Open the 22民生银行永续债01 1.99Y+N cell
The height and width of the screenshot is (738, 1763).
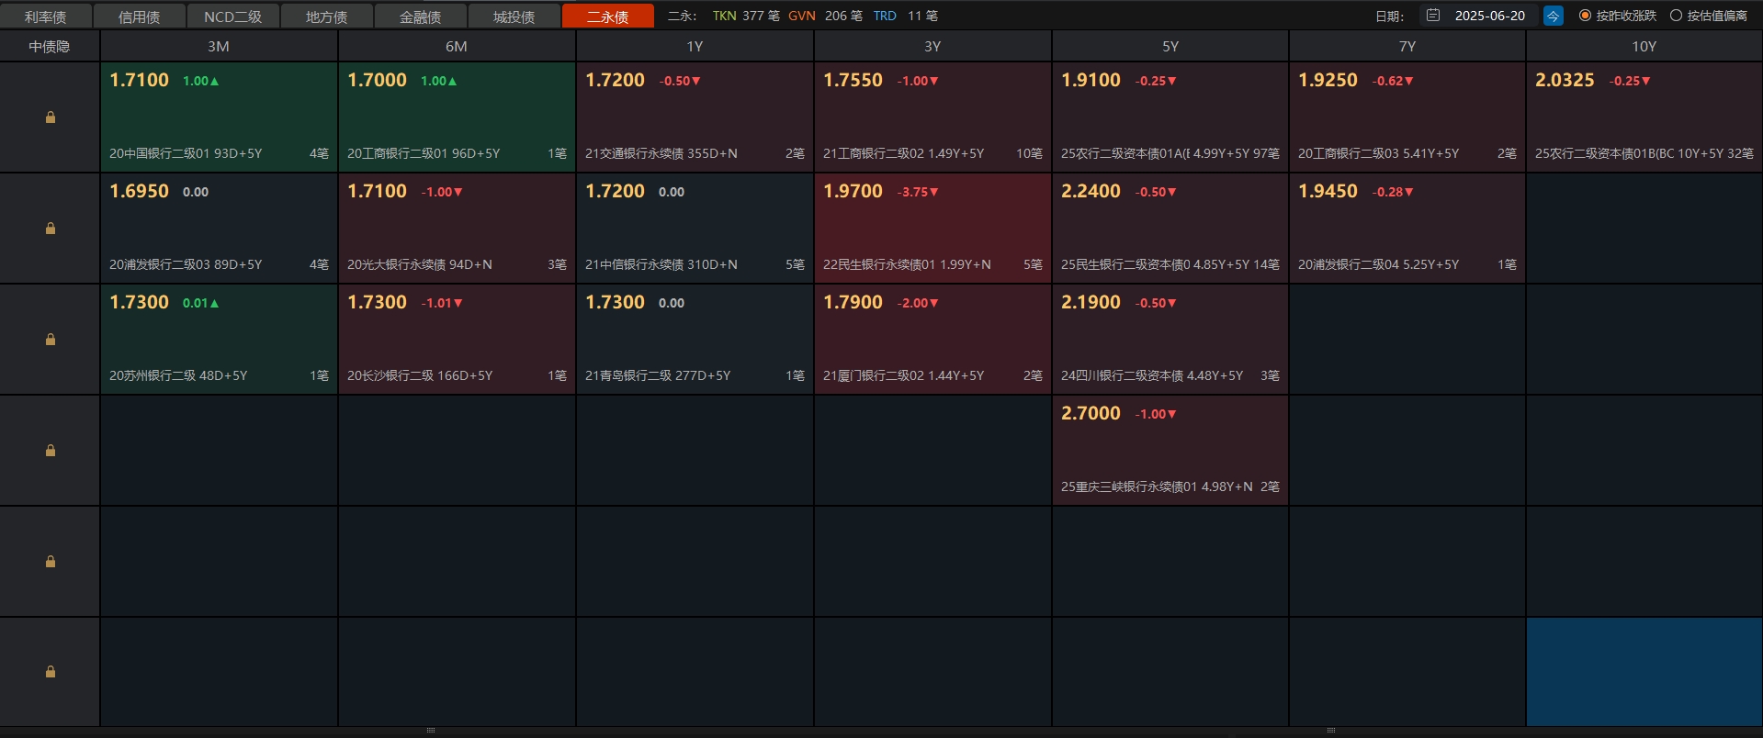[x=932, y=229]
